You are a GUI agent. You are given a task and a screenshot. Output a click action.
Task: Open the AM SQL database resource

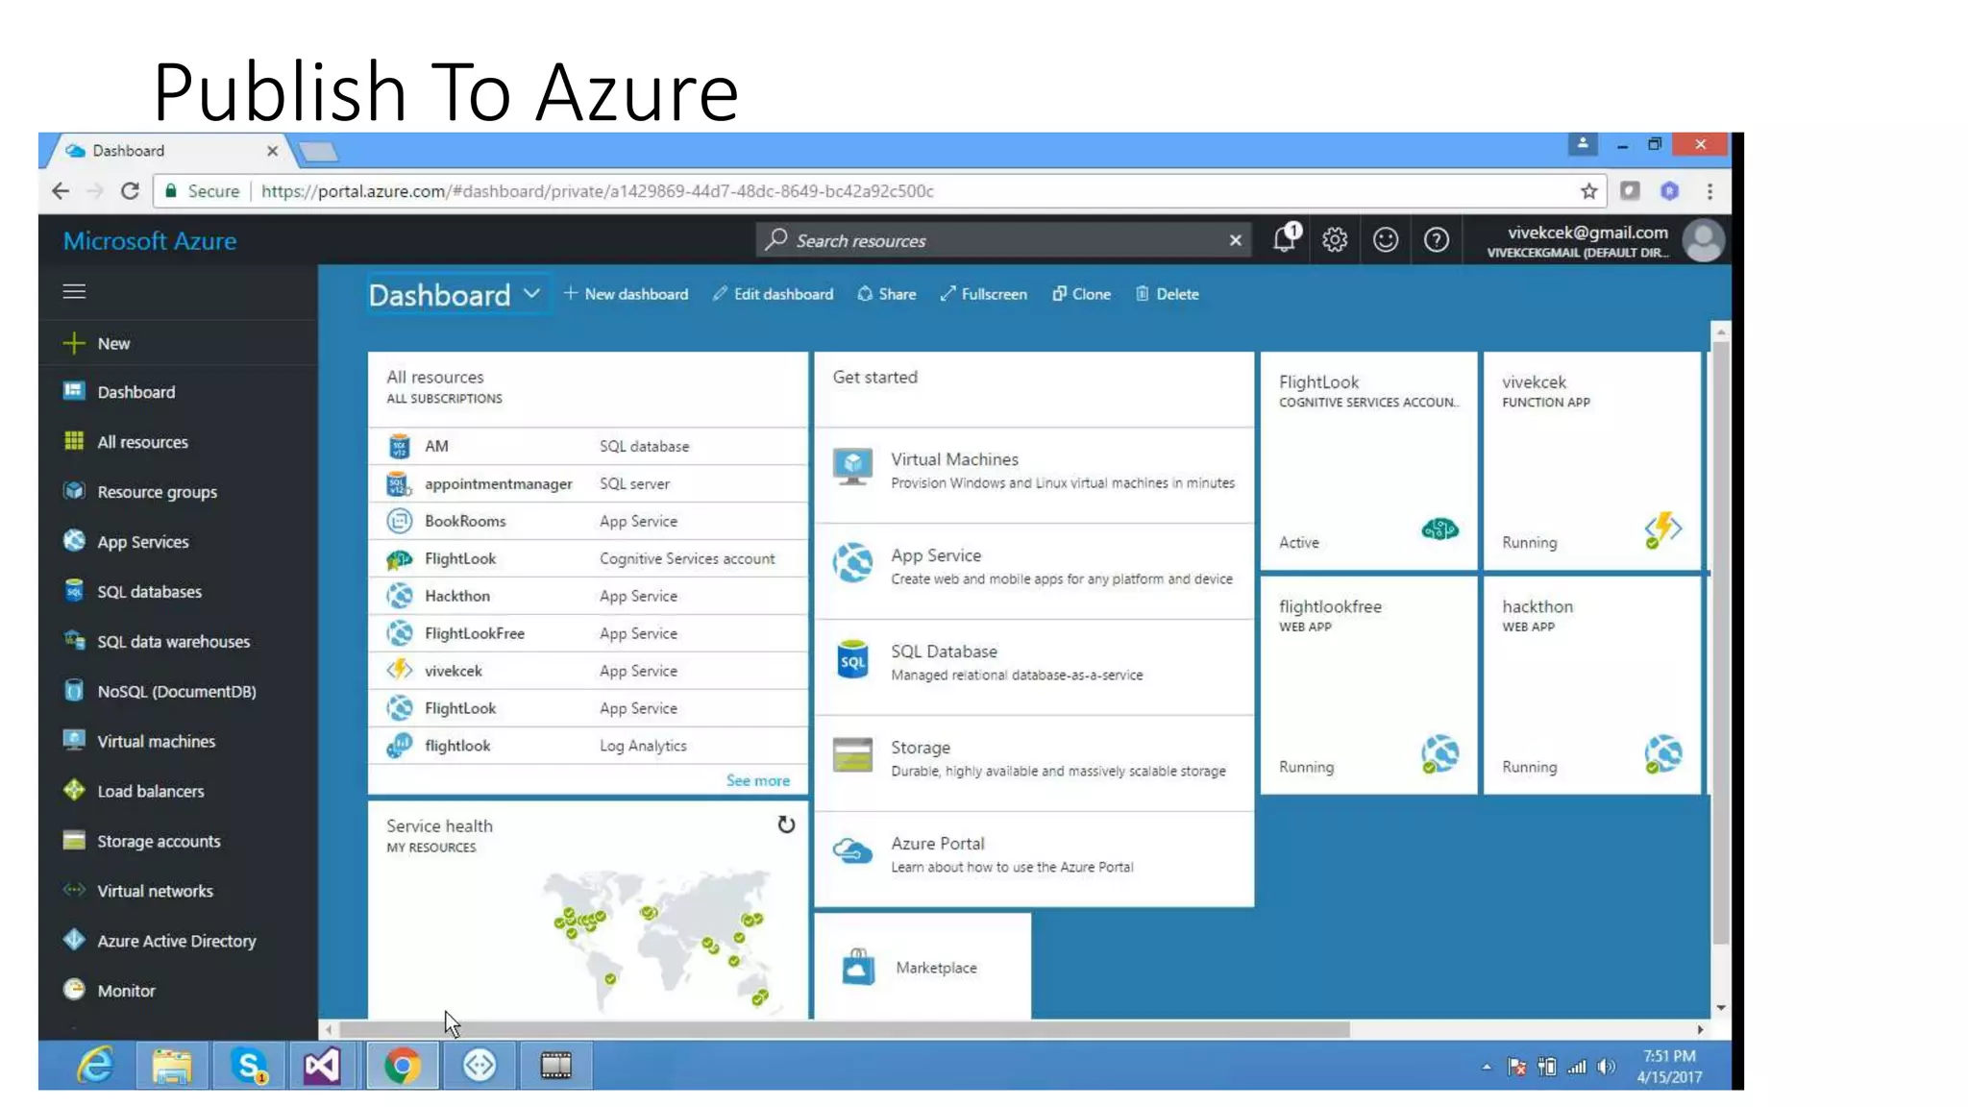[588, 446]
